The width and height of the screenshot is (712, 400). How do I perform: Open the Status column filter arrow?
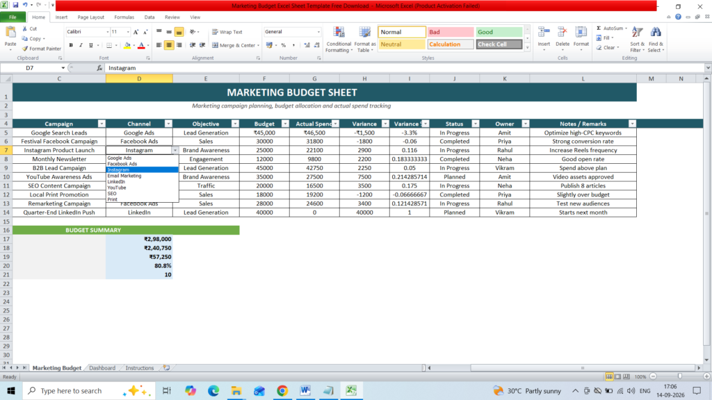point(475,124)
